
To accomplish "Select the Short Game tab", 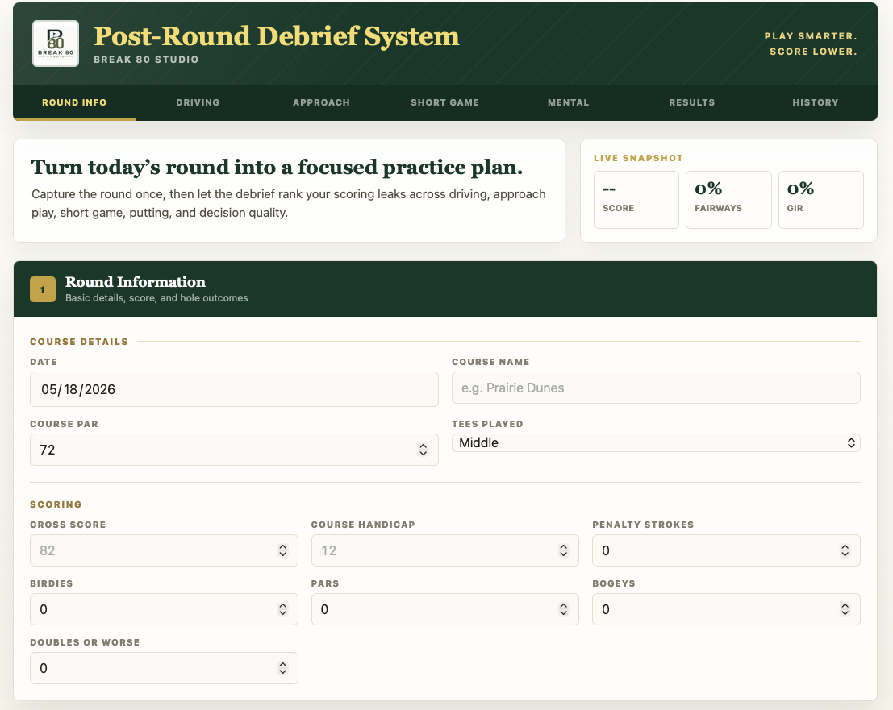I will (444, 102).
